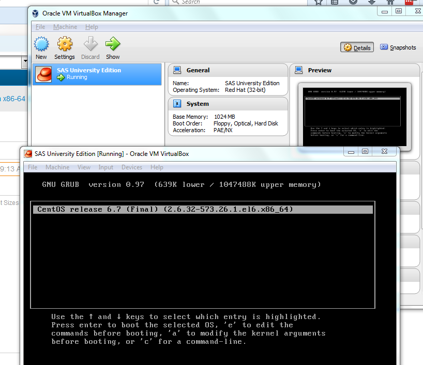Click the VirtualBox cube icon in Manager title bar
Viewport: 423px width, 365px height.
35,13
